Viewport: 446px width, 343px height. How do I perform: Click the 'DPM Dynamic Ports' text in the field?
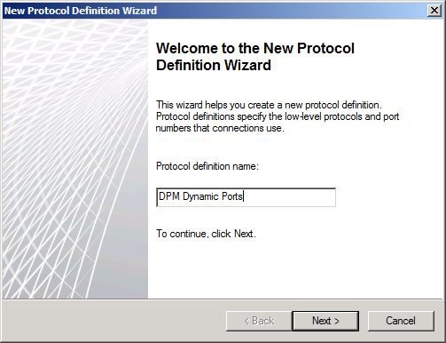pyautogui.click(x=200, y=196)
